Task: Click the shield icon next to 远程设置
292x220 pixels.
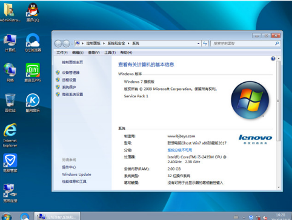Action: [x=58, y=80]
